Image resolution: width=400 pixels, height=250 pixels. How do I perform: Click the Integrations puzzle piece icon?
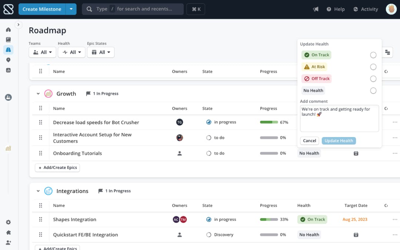click(x=8, y=232)
